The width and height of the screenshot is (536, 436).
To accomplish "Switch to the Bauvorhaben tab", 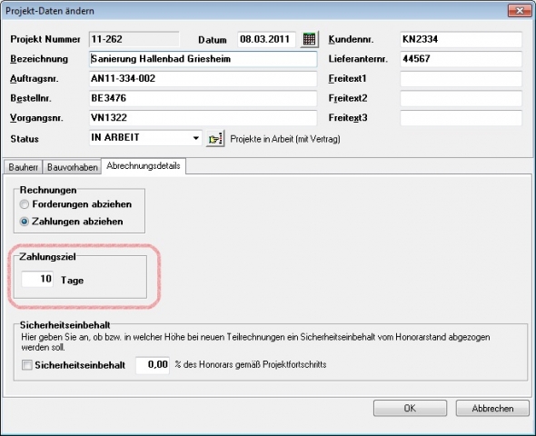I will coord(72,167).
